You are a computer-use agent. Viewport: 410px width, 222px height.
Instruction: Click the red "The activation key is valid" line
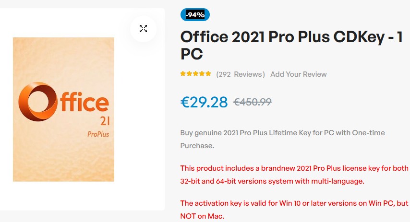pos(294,203)
